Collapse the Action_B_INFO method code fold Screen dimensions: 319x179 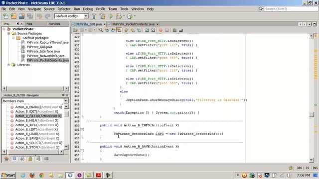(x=82, y=129)
